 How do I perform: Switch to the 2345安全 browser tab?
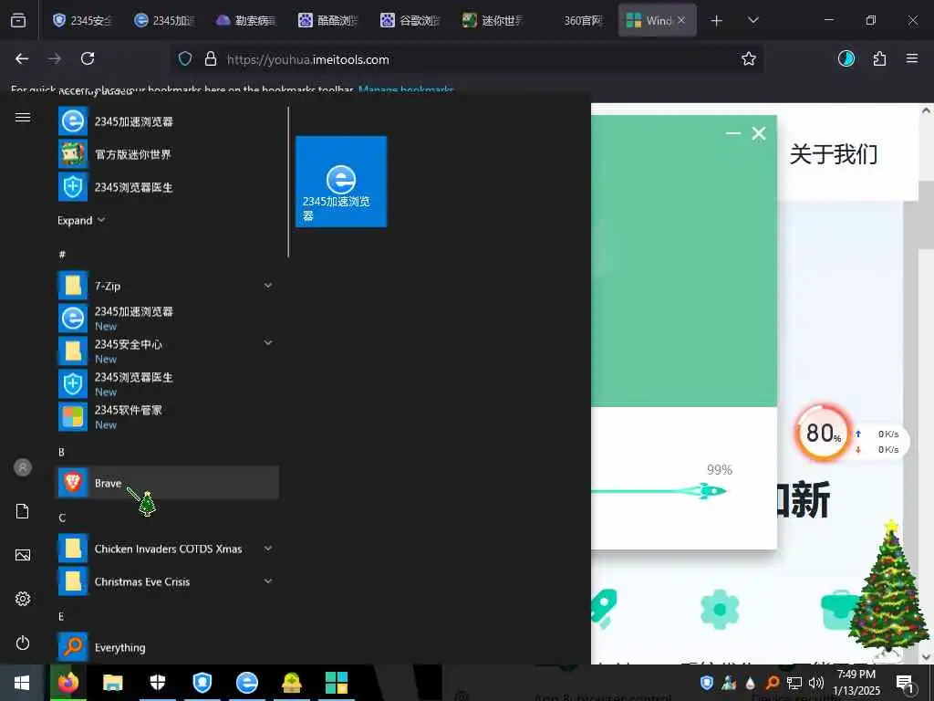pos(82,20)
